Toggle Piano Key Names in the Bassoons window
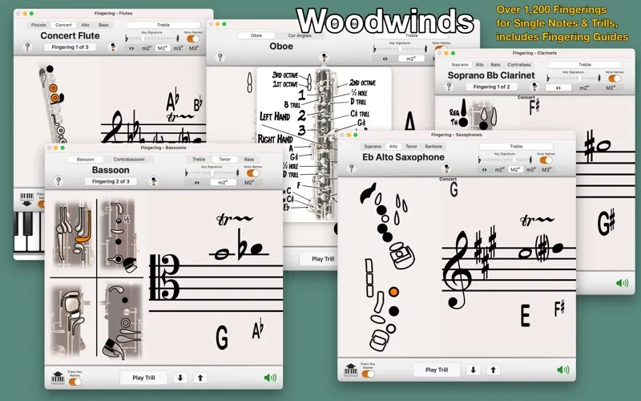Image resolution: width=641 pixels, height=401 pixels. click(x=75, y=382)
